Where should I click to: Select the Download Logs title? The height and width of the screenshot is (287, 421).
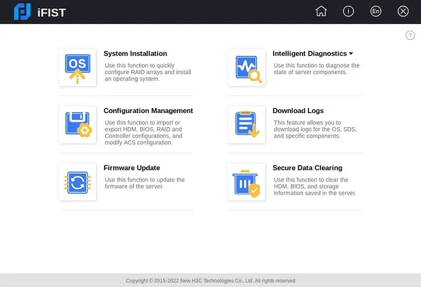tap(298, 111)
